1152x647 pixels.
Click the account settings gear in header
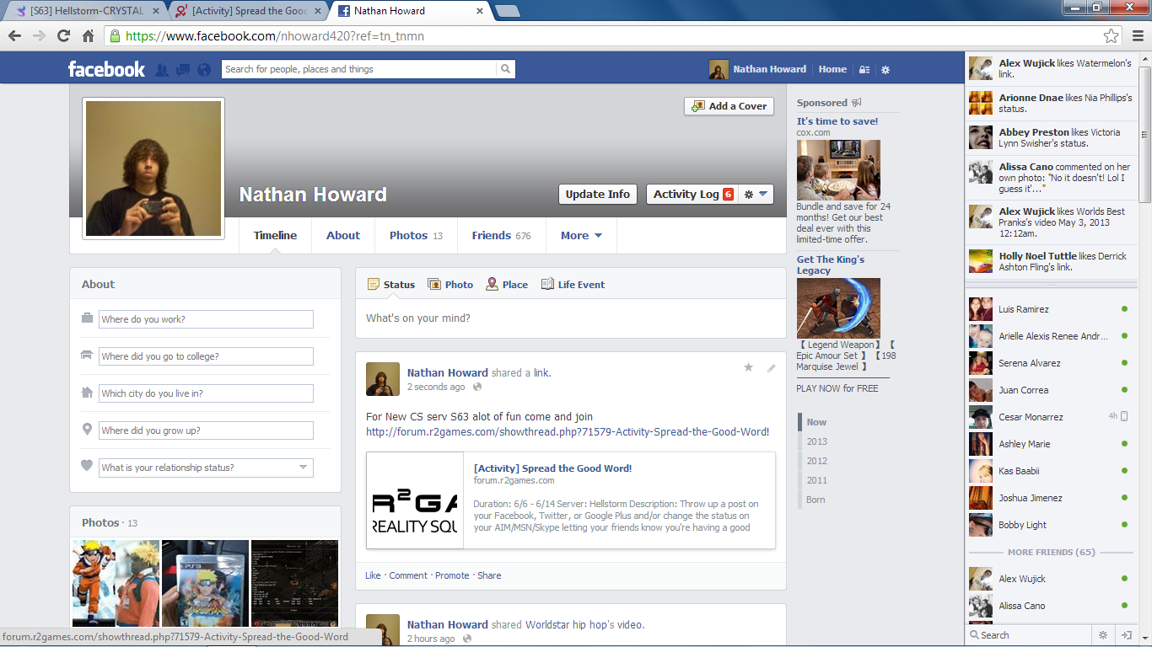(886, 70)
